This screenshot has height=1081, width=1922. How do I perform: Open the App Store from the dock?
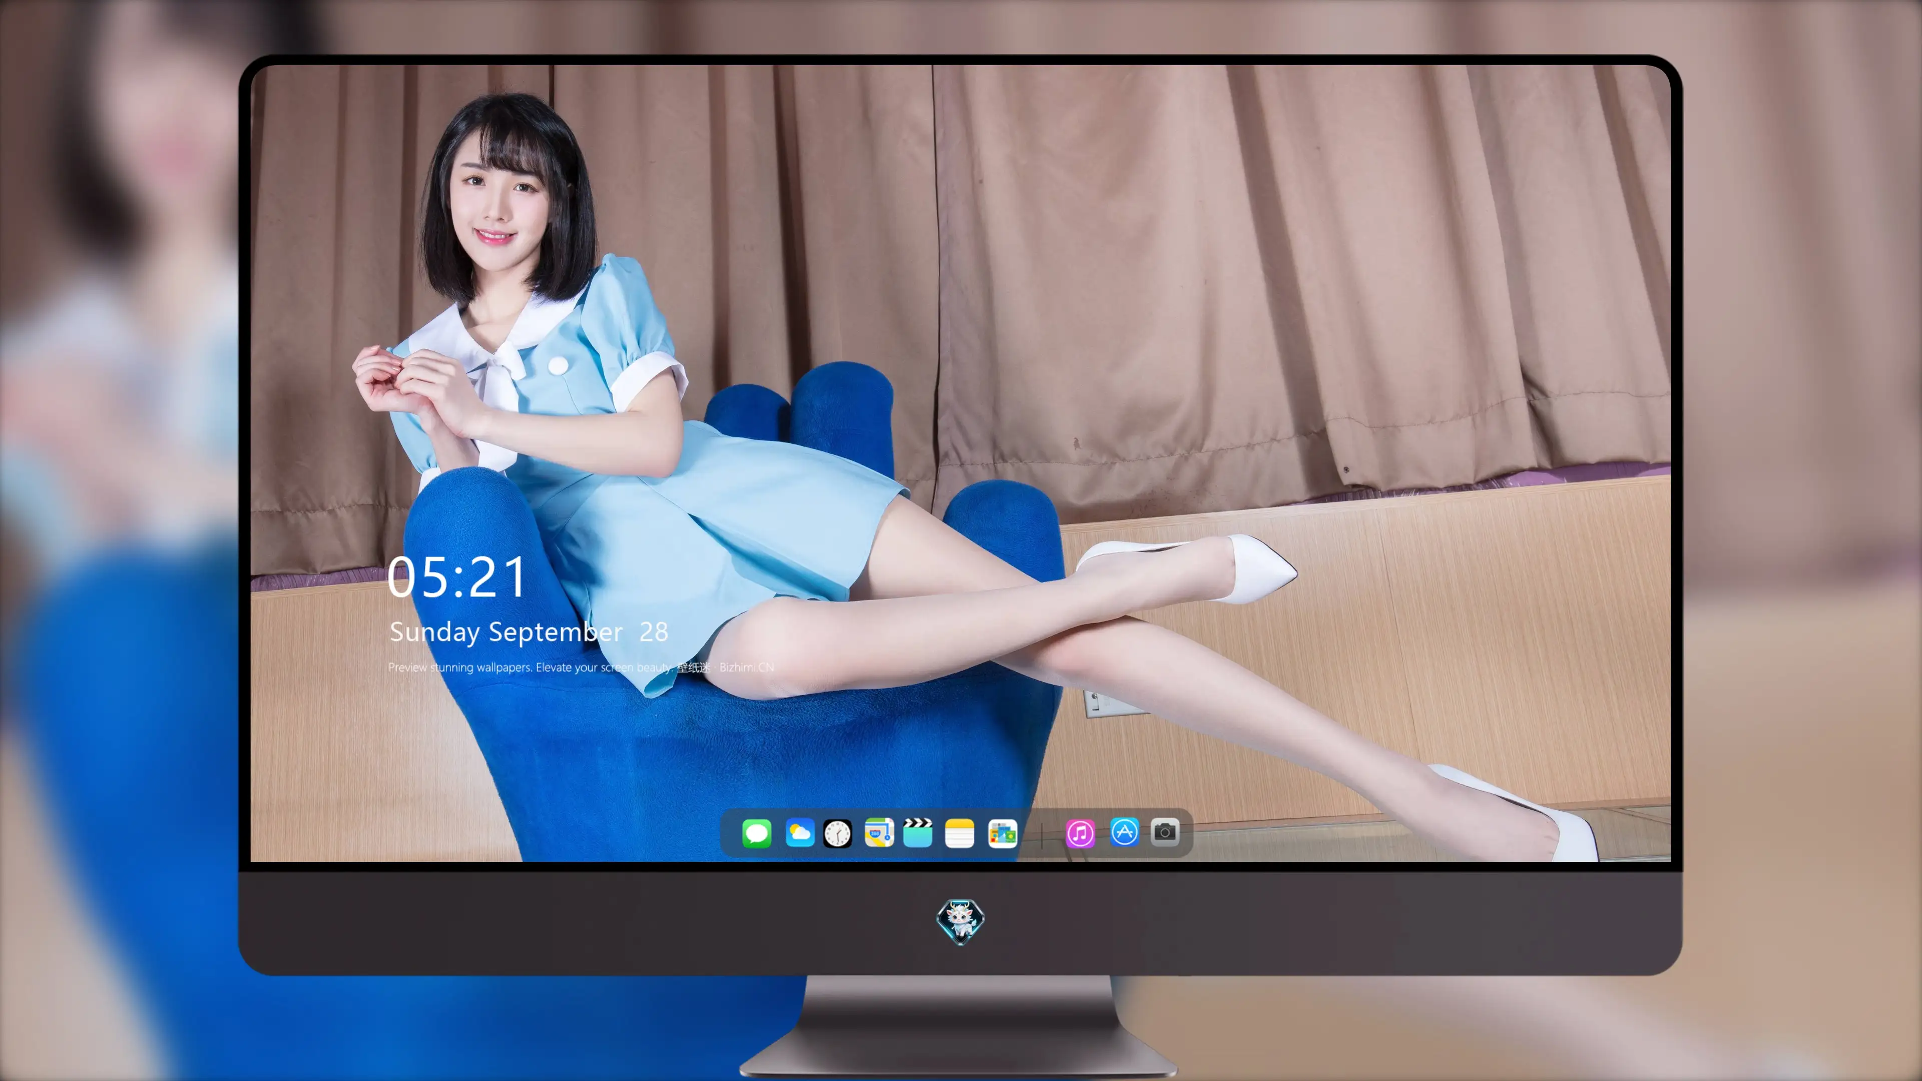[1124, 832]
